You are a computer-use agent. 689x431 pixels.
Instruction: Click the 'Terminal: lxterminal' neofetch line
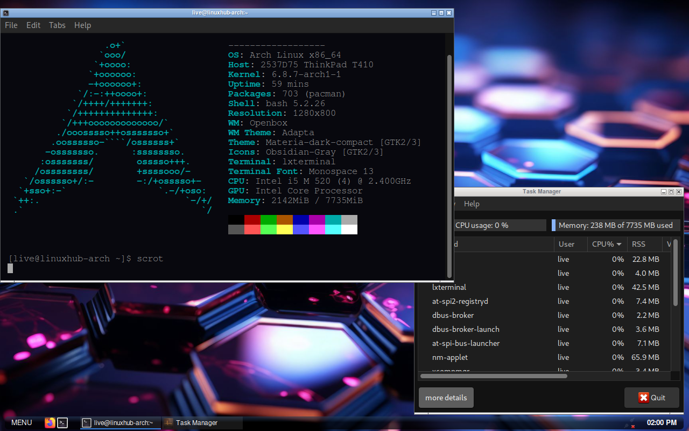click(282, 162)
